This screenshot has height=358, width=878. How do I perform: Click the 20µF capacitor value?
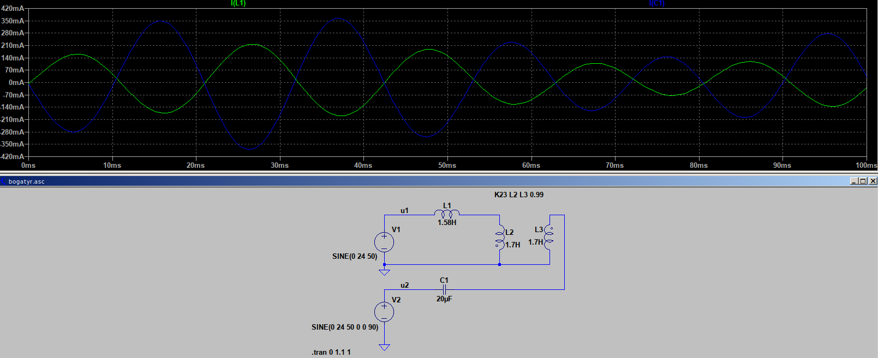point(444,299)
